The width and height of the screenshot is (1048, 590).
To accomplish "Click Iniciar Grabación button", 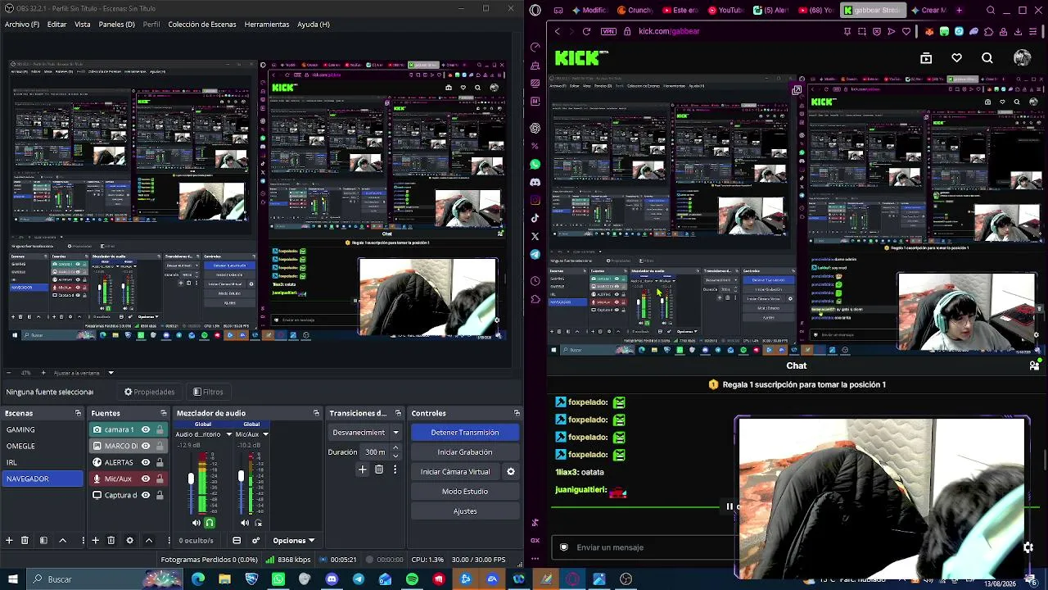I will (x=465, y=452).
